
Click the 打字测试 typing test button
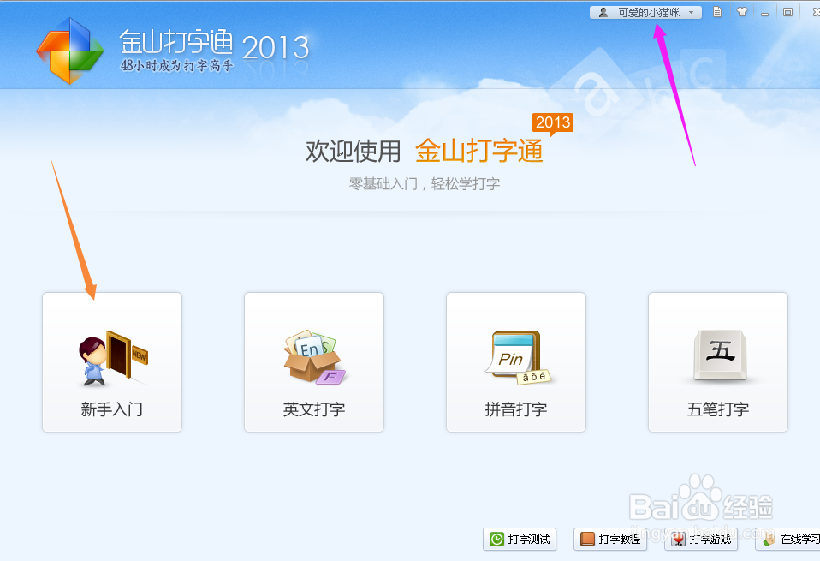pos(520,539)
